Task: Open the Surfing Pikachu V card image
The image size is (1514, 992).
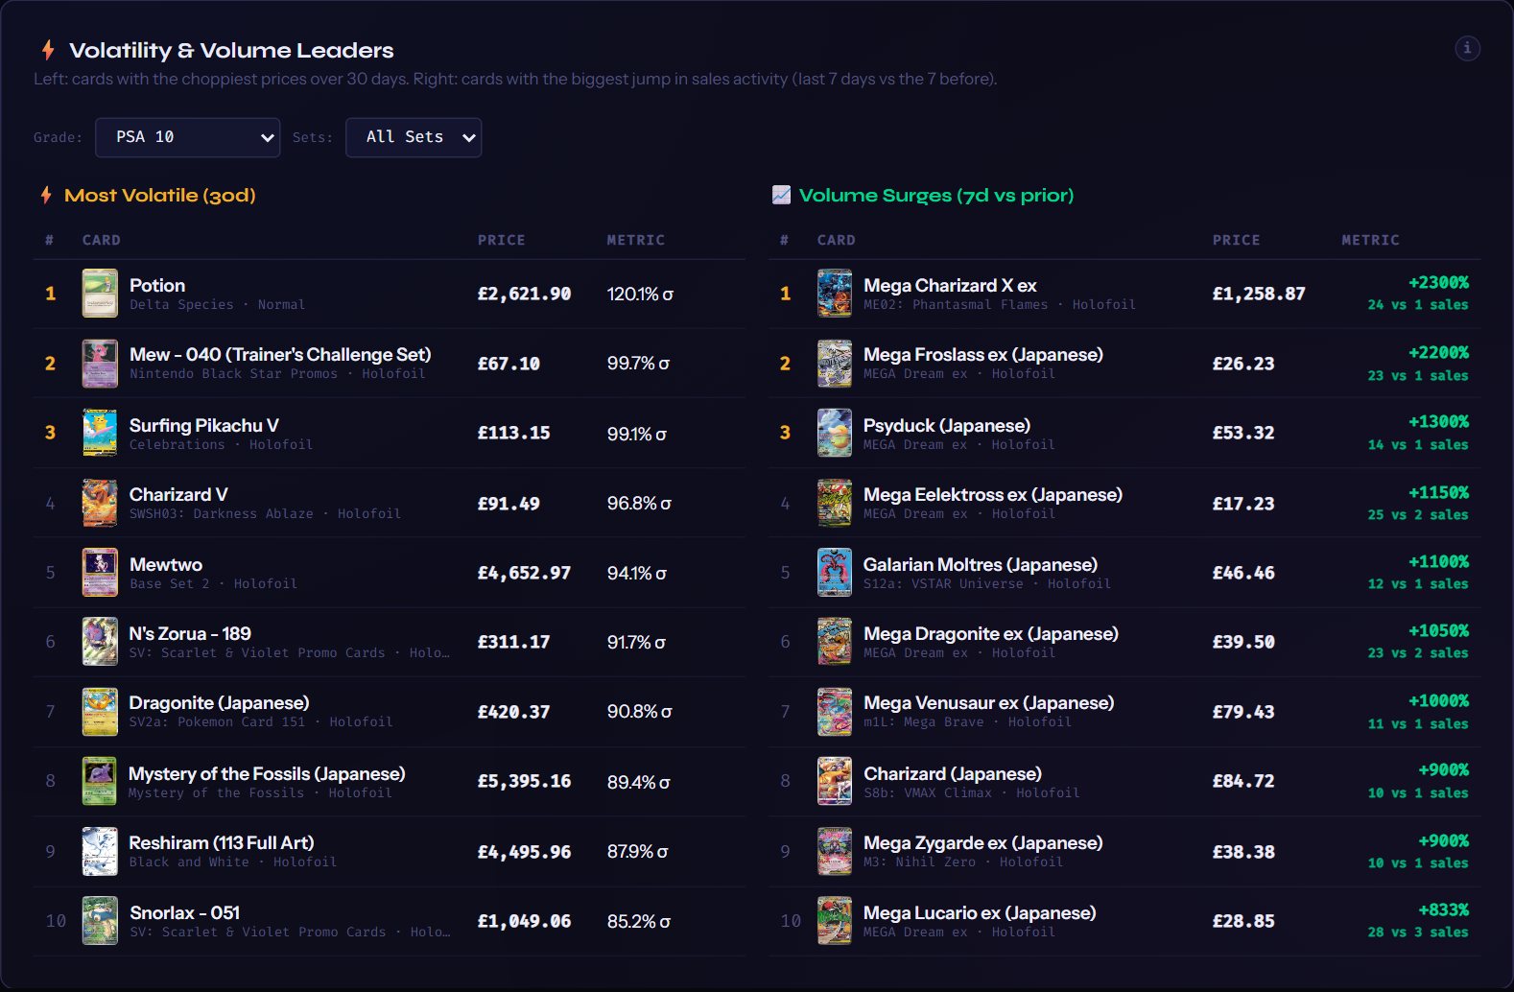Action: [100, 433]
